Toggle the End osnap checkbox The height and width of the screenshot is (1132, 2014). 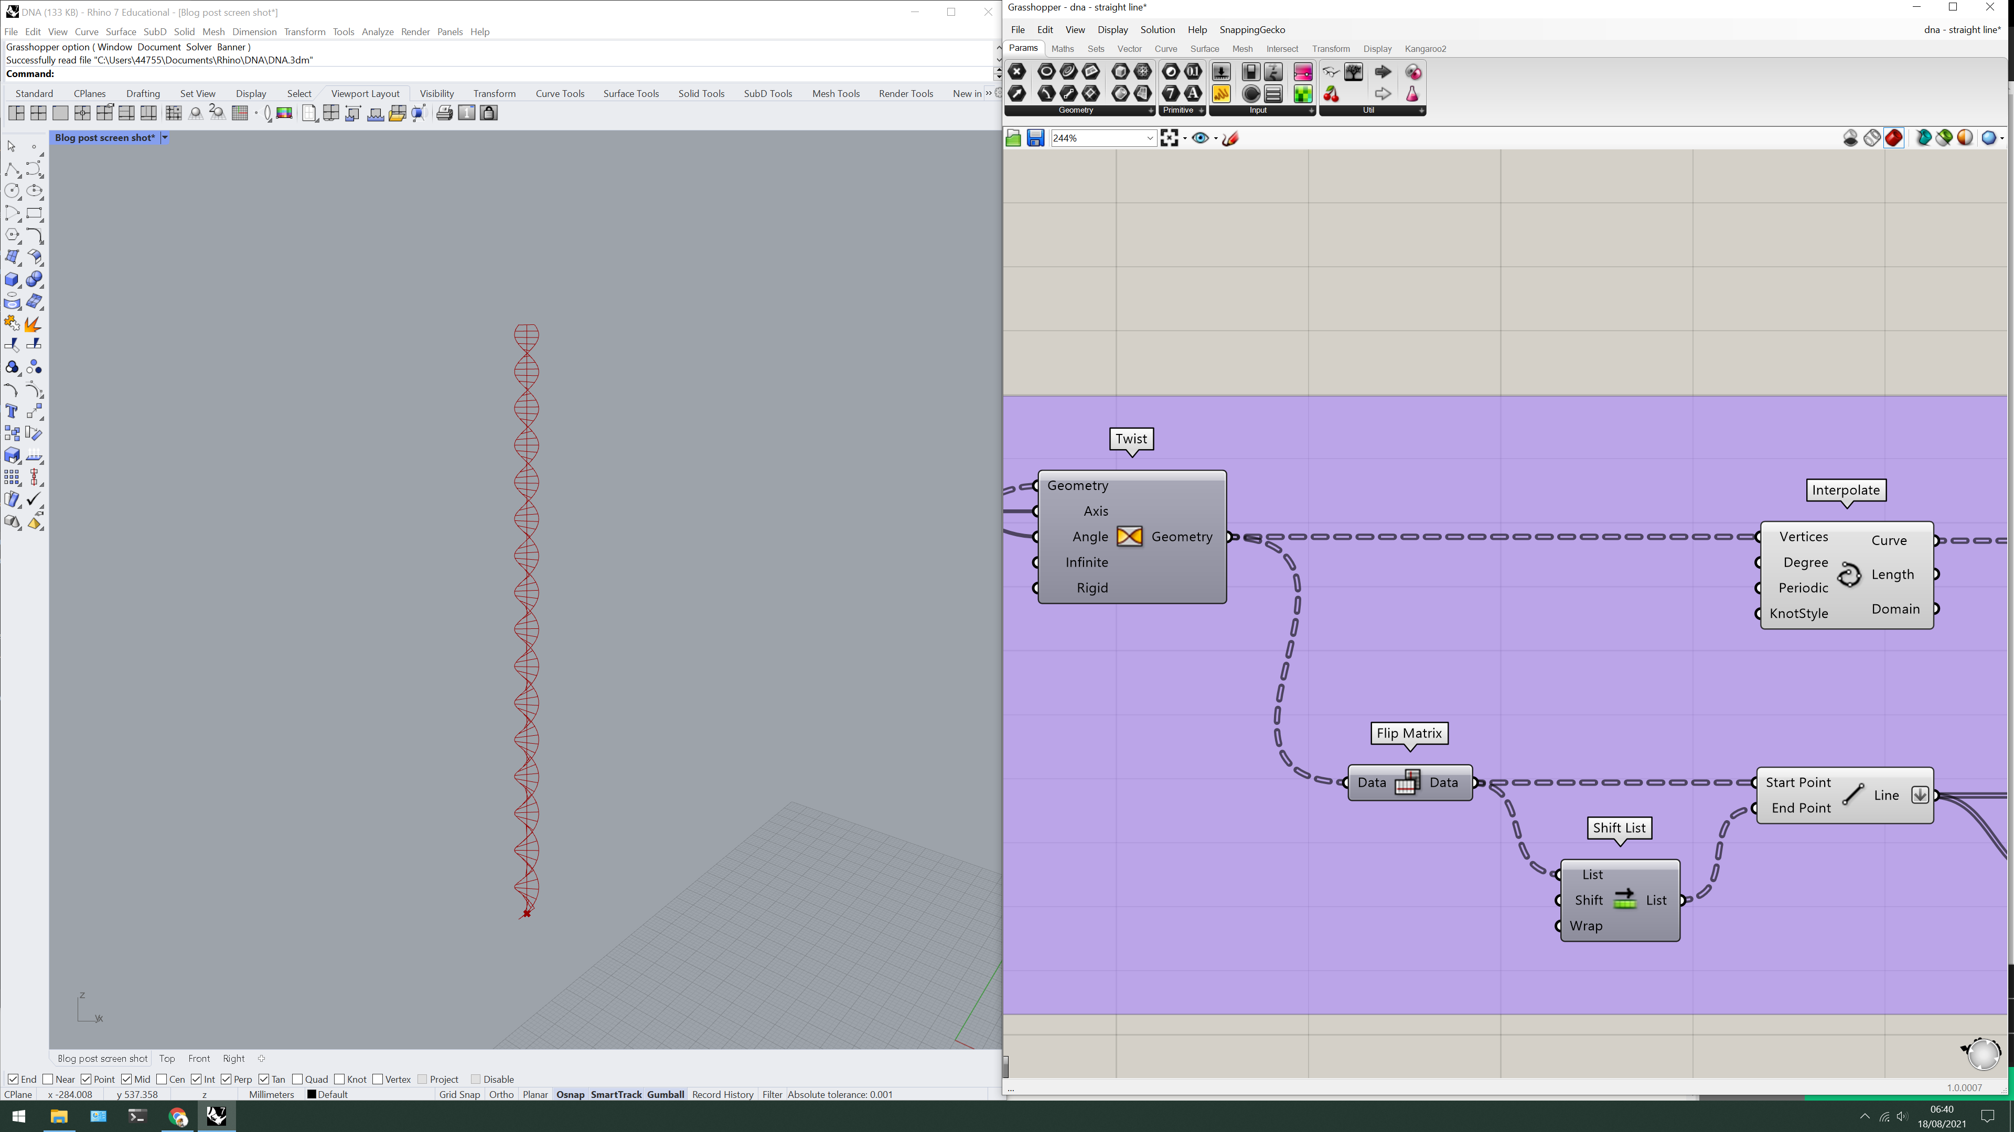pos(13,1080)
